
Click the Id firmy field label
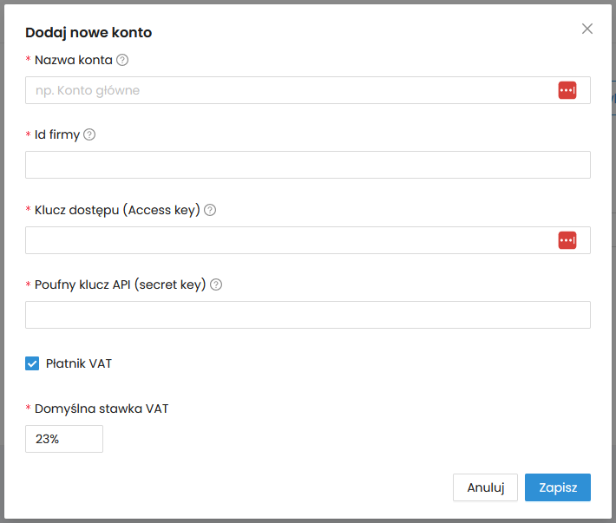coord(57,135)
